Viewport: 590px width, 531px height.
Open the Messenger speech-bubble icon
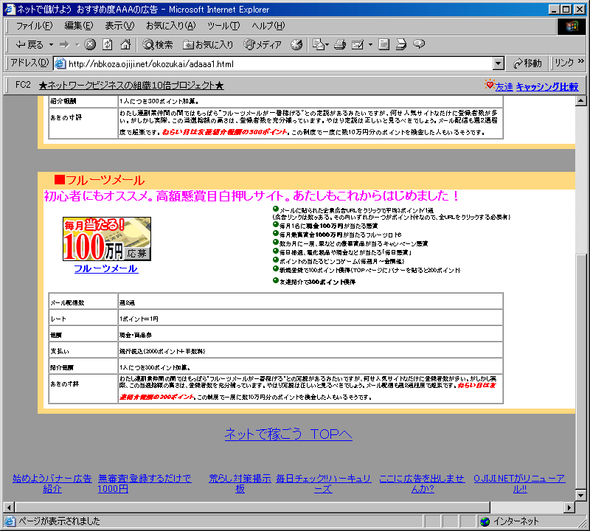[419, 44]
